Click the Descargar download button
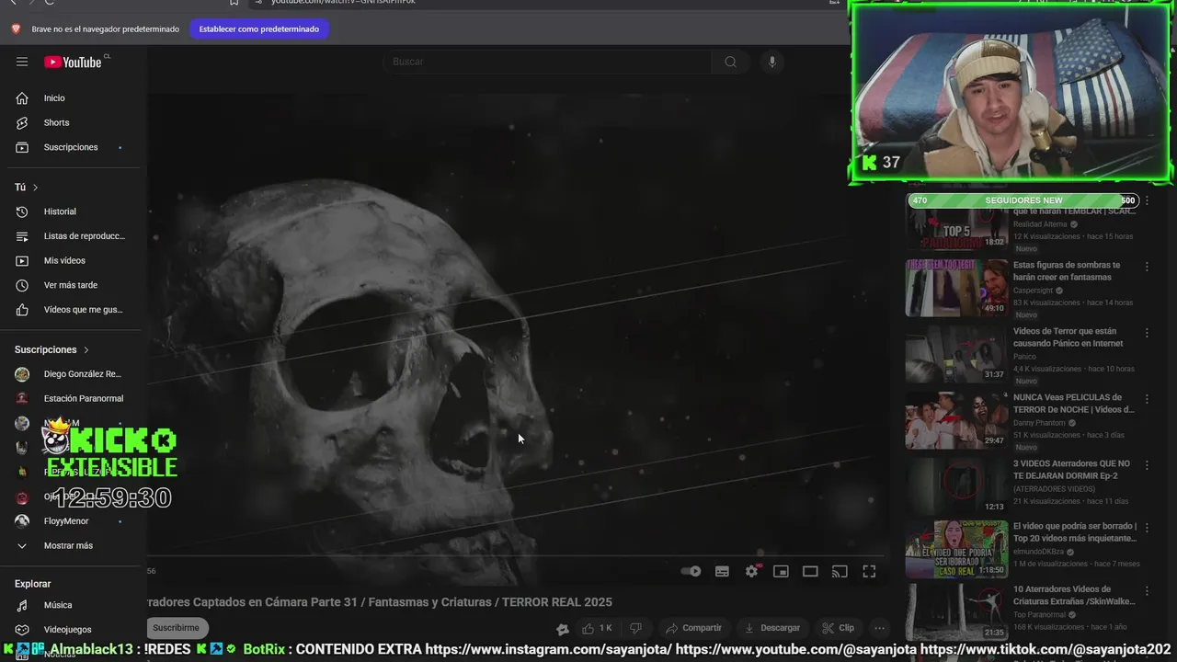 [x=772, y=628]
